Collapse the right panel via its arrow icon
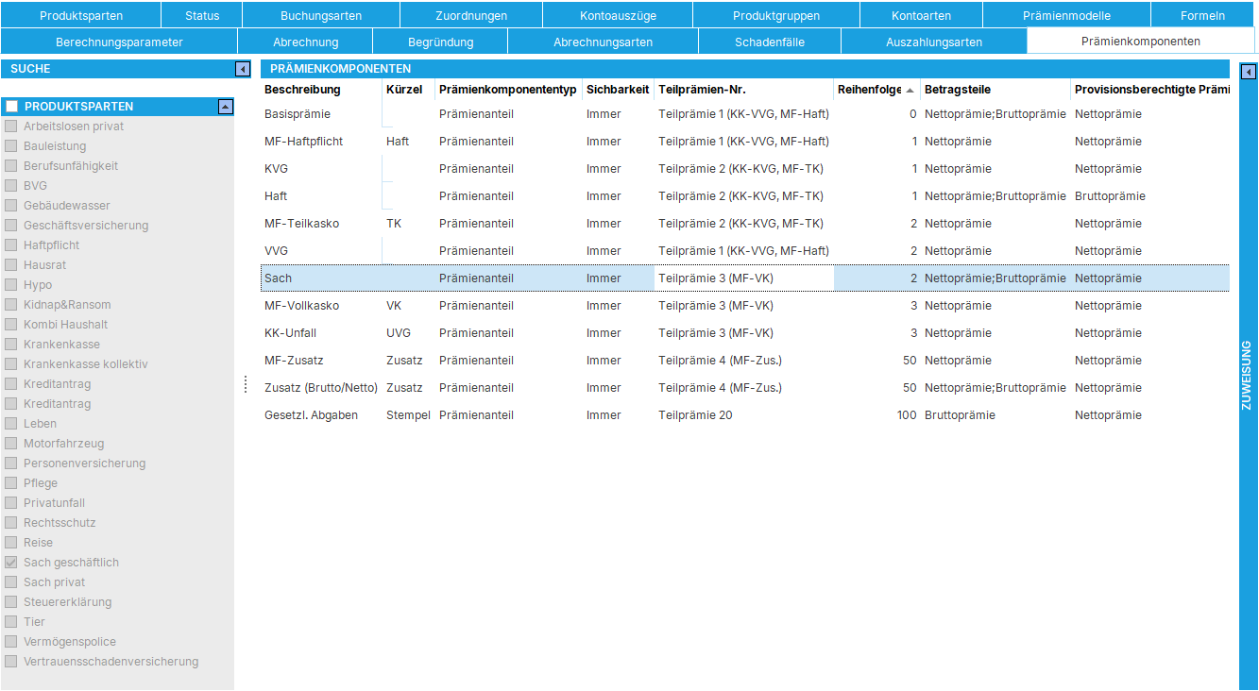 point(1250,69)
